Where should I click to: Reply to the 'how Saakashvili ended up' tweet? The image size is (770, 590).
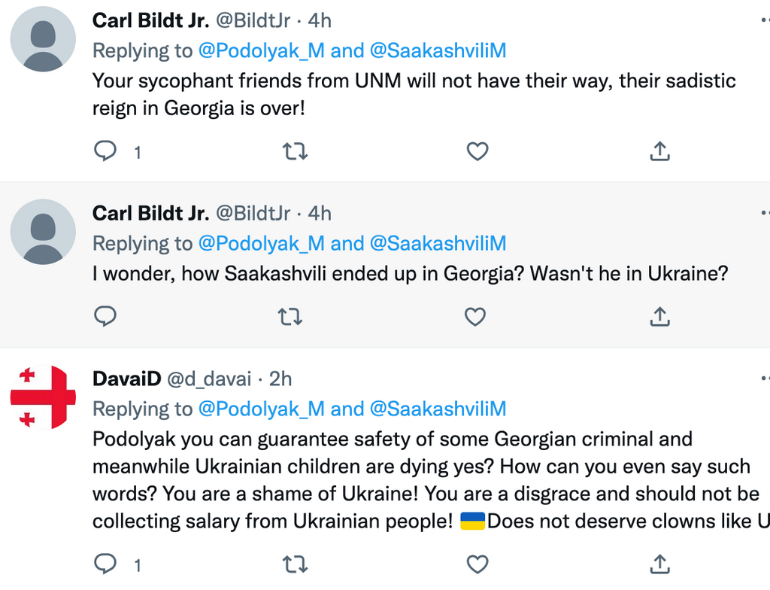[x=105, y=317]
